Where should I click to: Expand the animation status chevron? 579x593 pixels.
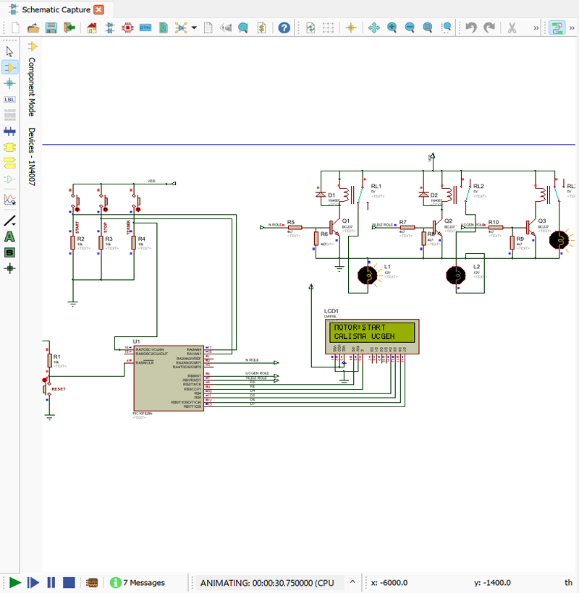click(353, 582)
